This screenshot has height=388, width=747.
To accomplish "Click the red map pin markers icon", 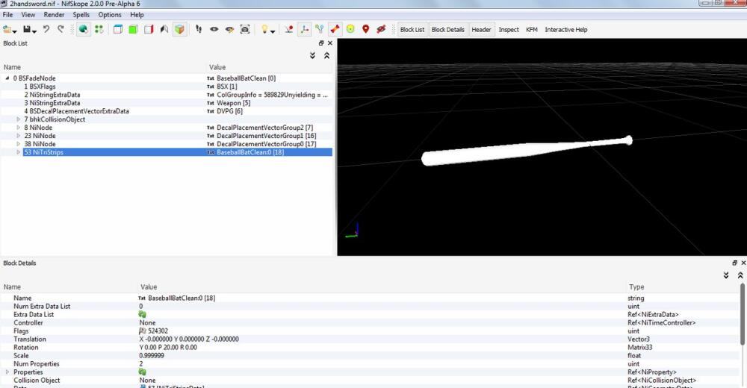I will point(366,30).
